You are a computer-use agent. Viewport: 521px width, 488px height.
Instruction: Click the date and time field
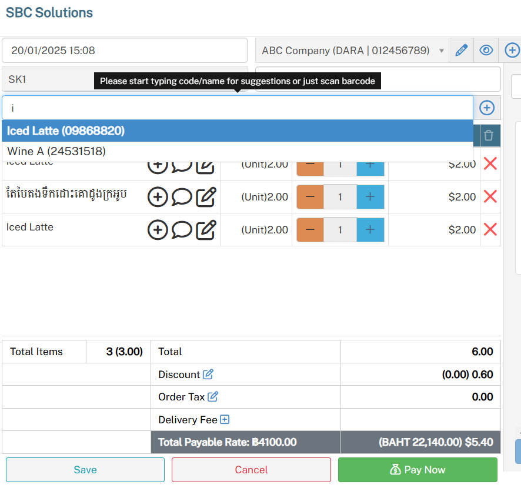[x=125, y=51]
